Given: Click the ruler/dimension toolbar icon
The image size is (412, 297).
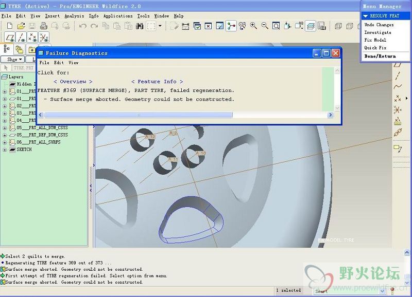Looking at the screenshot, I should [185, 26].
